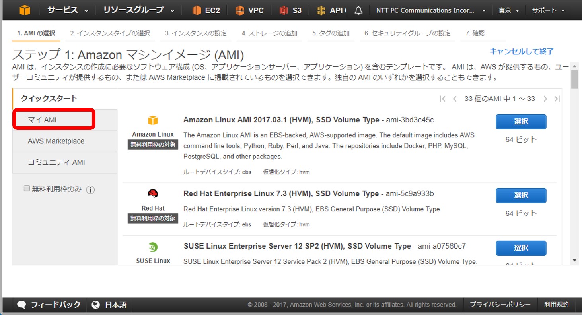Switch to 2. インスタンスタイプの選択 tab
Screen dimensions: 582x315
pos(110,33)
